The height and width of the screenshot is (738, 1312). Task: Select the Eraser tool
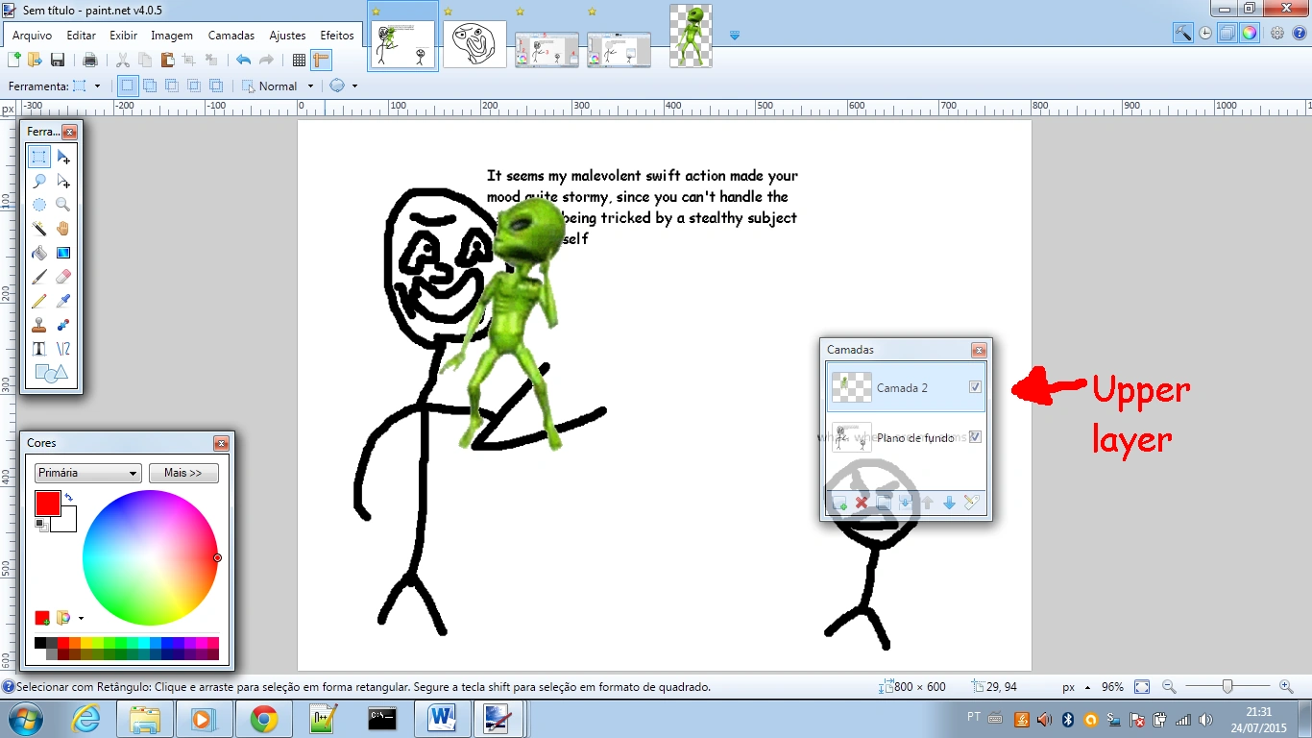63,277
